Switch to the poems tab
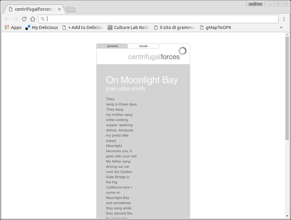The height and width of the screenshot is (220, 291). [112, 46]
